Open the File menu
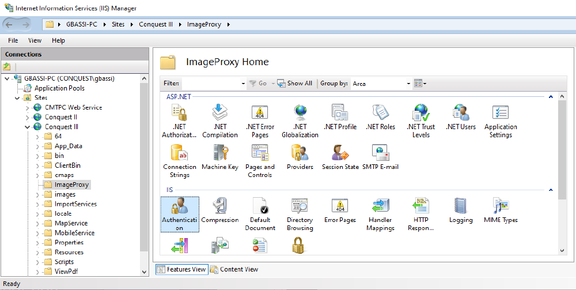The height and width of the screenshot is (290, 576). 13,40
